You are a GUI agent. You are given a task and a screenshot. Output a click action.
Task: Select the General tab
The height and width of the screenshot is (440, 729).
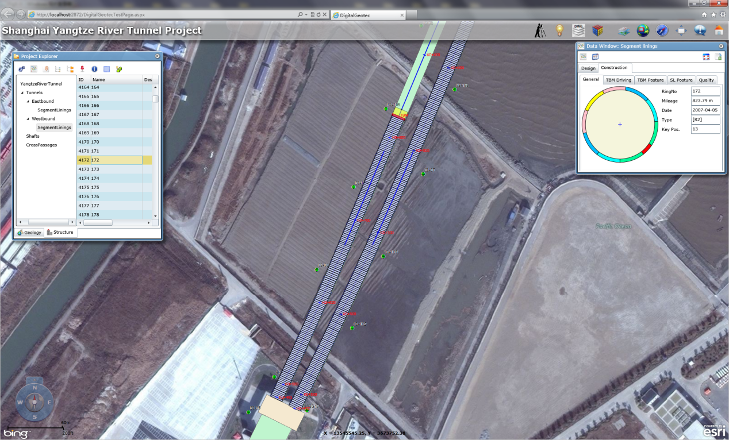pos(590,80)
